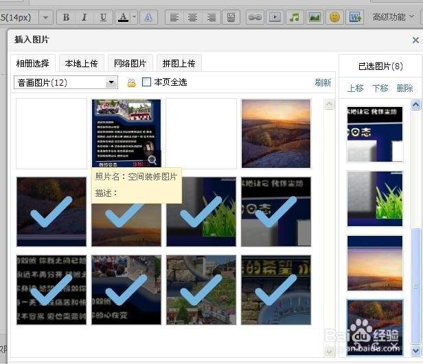The height and width of the screenshot is (364, 423).
Task: Open the smiley emoticon picker
Action: [335, 18]
